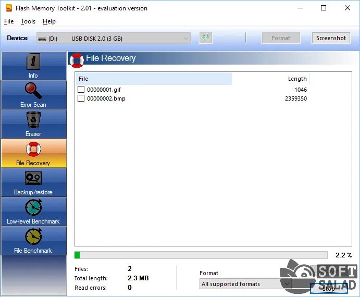Select the 00000001.gif file name
The width and height of the screenshot is (360, 297).
pos(104,90)
